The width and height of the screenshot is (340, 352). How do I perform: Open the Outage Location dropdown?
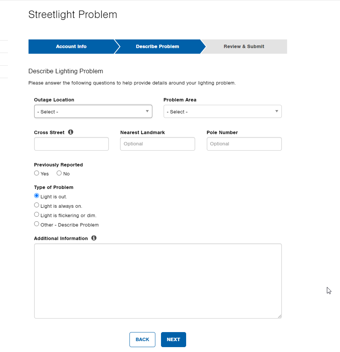click(x=93, y=111)
